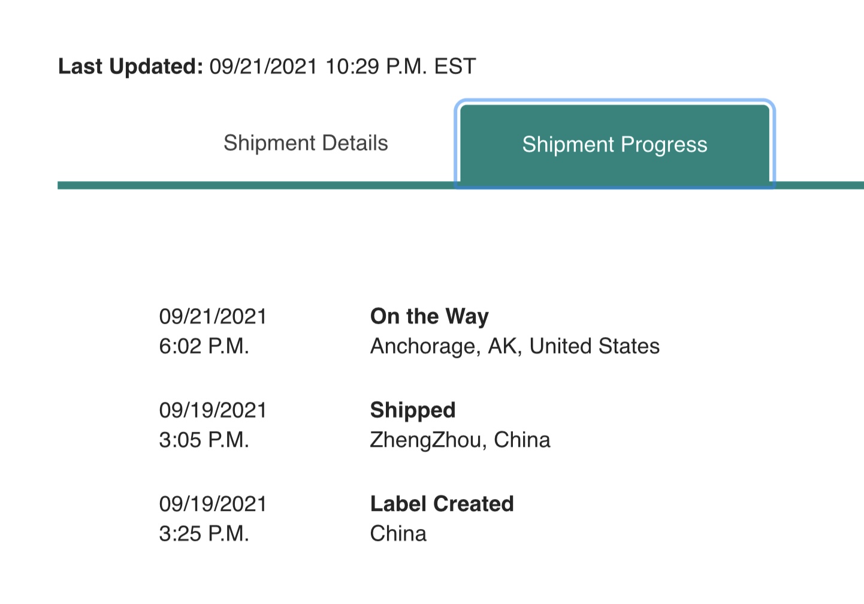Click the 09/19/2021 date above 3:25 P.M.
The width and height of the screenshot is (864, 604).
[213, 503]
